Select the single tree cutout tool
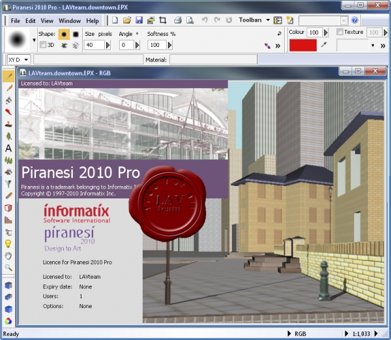This screenshot has height=340, width=391. (x=8, y=136)
